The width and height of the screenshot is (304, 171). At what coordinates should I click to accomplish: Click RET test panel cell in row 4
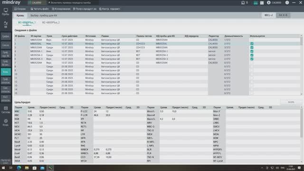pyautogui.click(x=138, y=51)
